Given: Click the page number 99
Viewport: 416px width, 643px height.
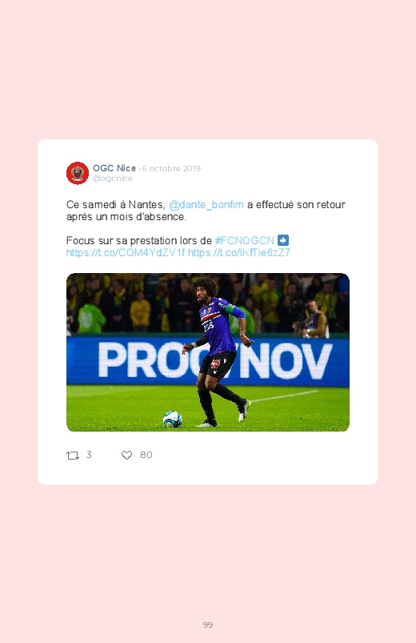Looking at the screenshot, I should coord(208,625).
